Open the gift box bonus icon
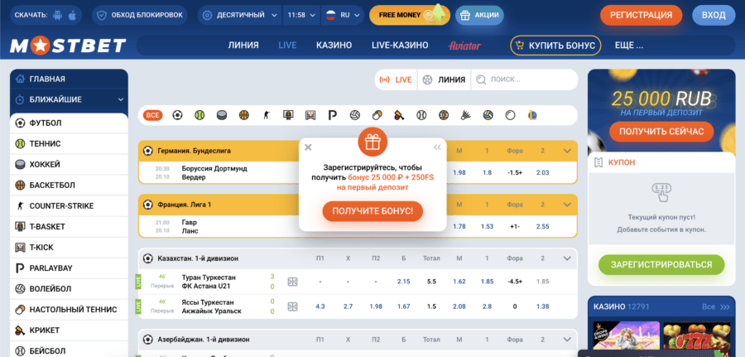The height and width of the screenshot is (357, 745). coord(372,142)
